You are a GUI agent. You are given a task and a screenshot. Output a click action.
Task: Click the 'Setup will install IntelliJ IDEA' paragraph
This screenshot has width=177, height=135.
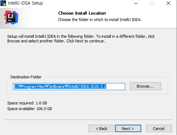81,39
